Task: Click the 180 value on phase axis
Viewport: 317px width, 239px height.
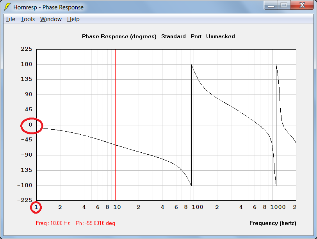Action: point(27,64)
